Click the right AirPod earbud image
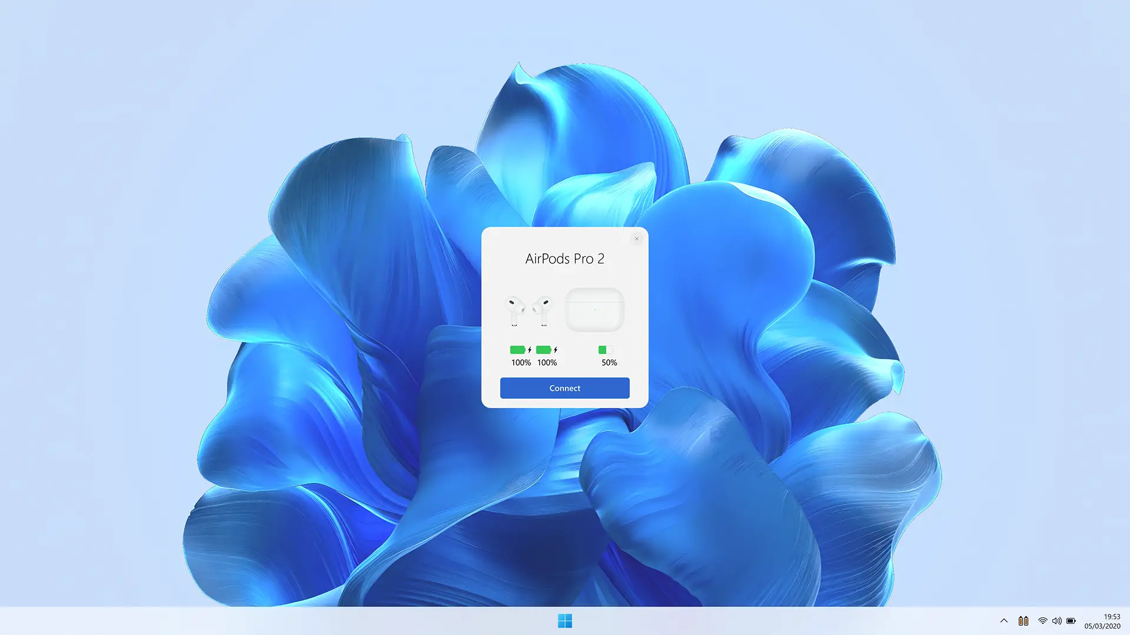1130x635 pixels. [543, 310]
